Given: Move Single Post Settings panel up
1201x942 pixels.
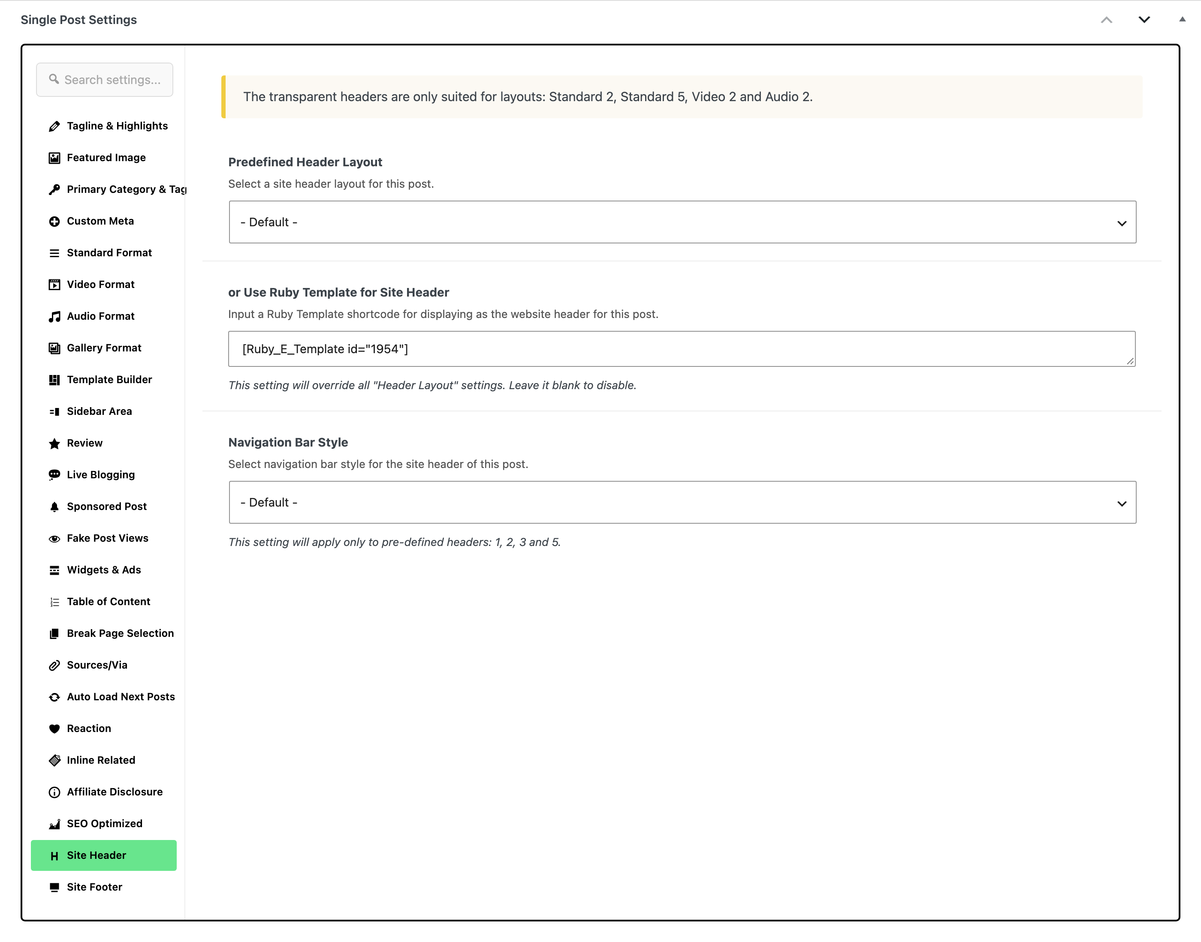Looking at the screenshot, I should click(x=1106, y=20).
